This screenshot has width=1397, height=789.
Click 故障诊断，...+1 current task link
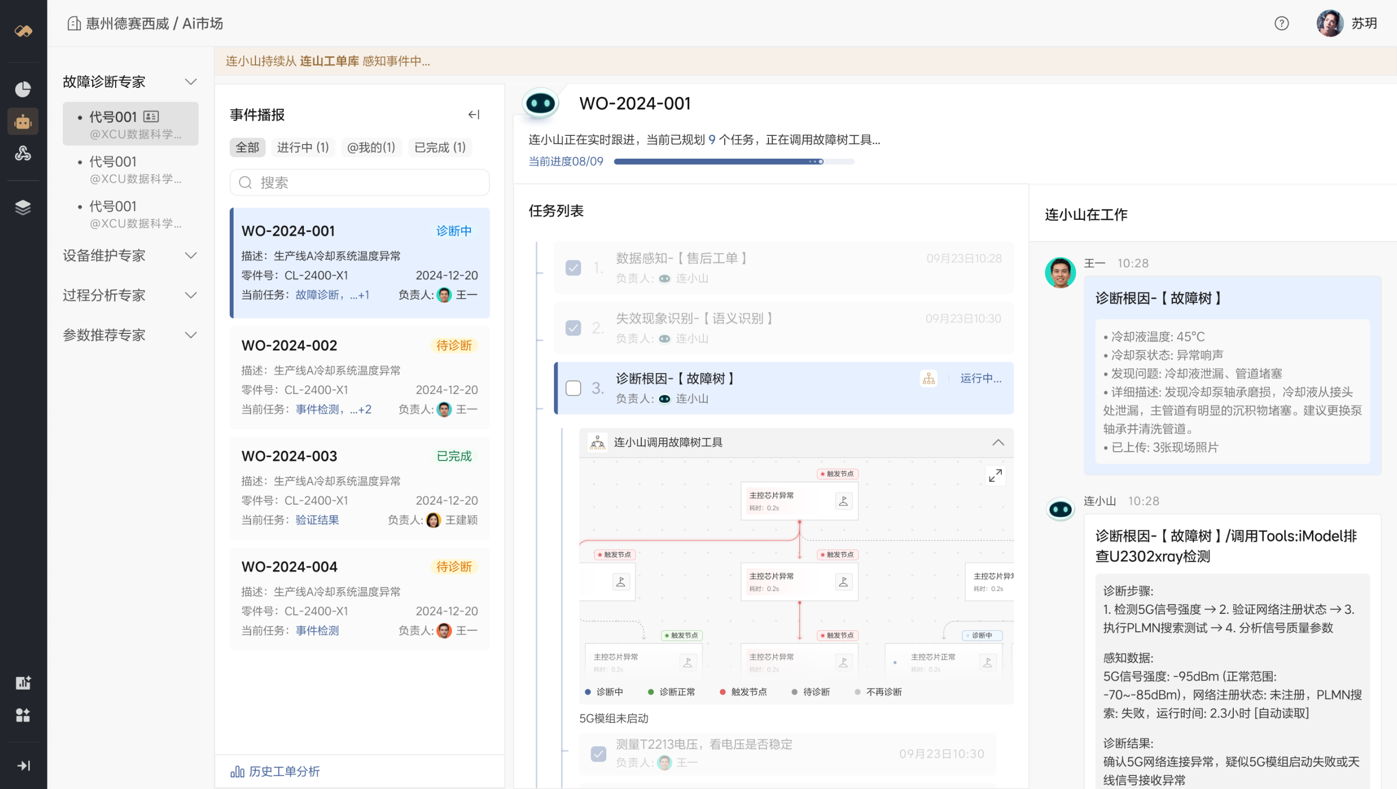332,295
